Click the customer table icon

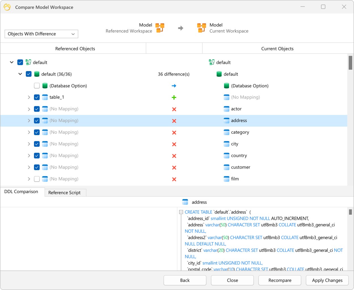226,167
